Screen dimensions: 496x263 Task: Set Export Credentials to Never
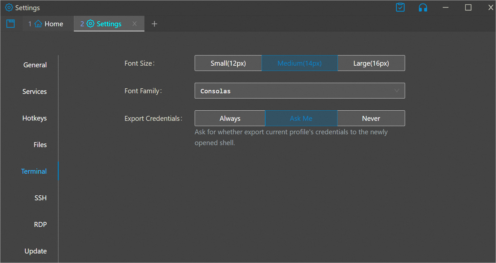[x=371, y=118]
